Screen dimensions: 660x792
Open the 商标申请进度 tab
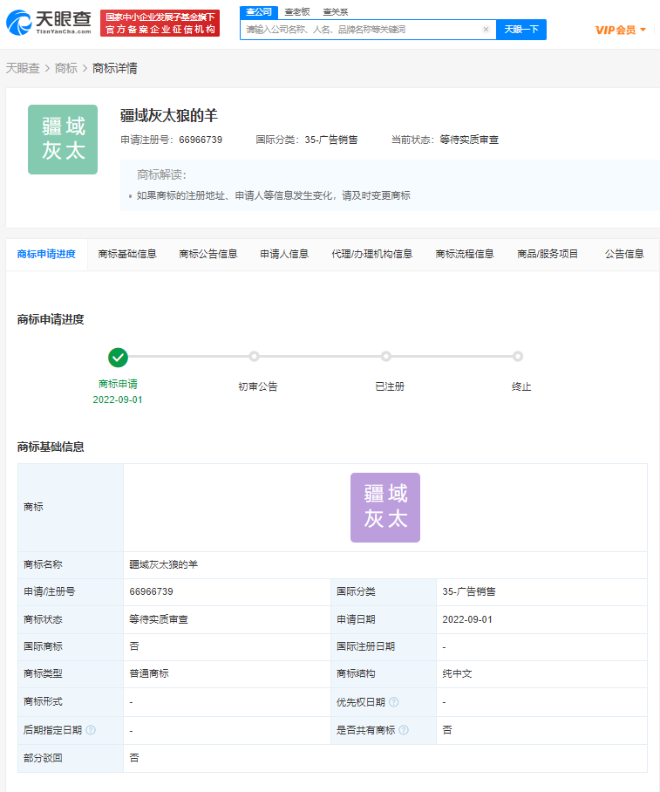(46, 254)
